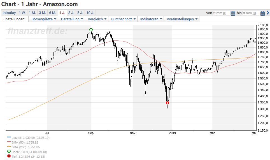Select the 6 M. timeframe tab
Viewport: 270px width, 160px height.
click(x=53, y=13)
